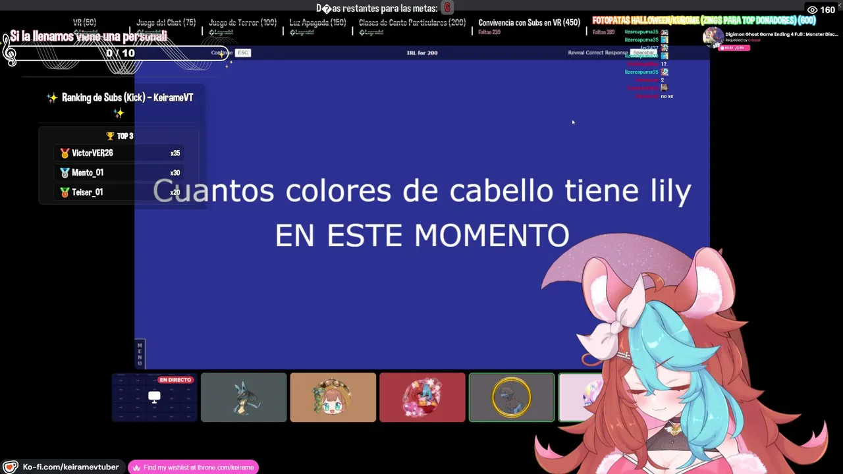The height and width of the screenshot is (474, 843).
Task: Click the eye viewer count icon
Action: (812, 10)
